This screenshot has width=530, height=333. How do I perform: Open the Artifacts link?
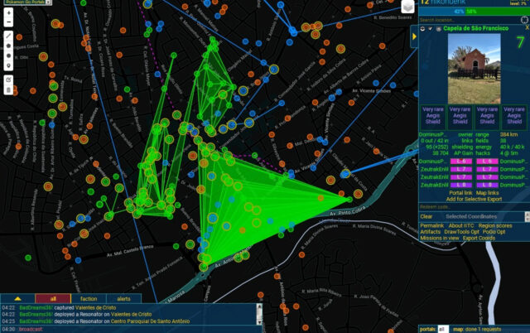[431, 232]
